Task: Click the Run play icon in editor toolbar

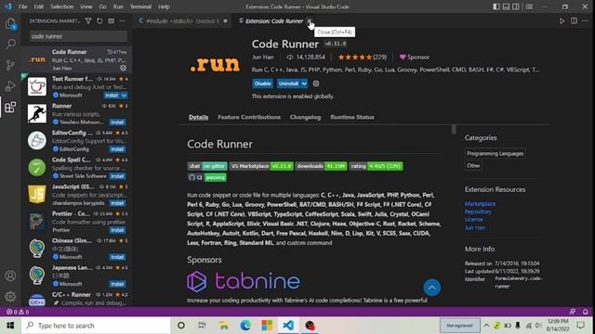Action: pyautogui.click(x=562, y=20)
